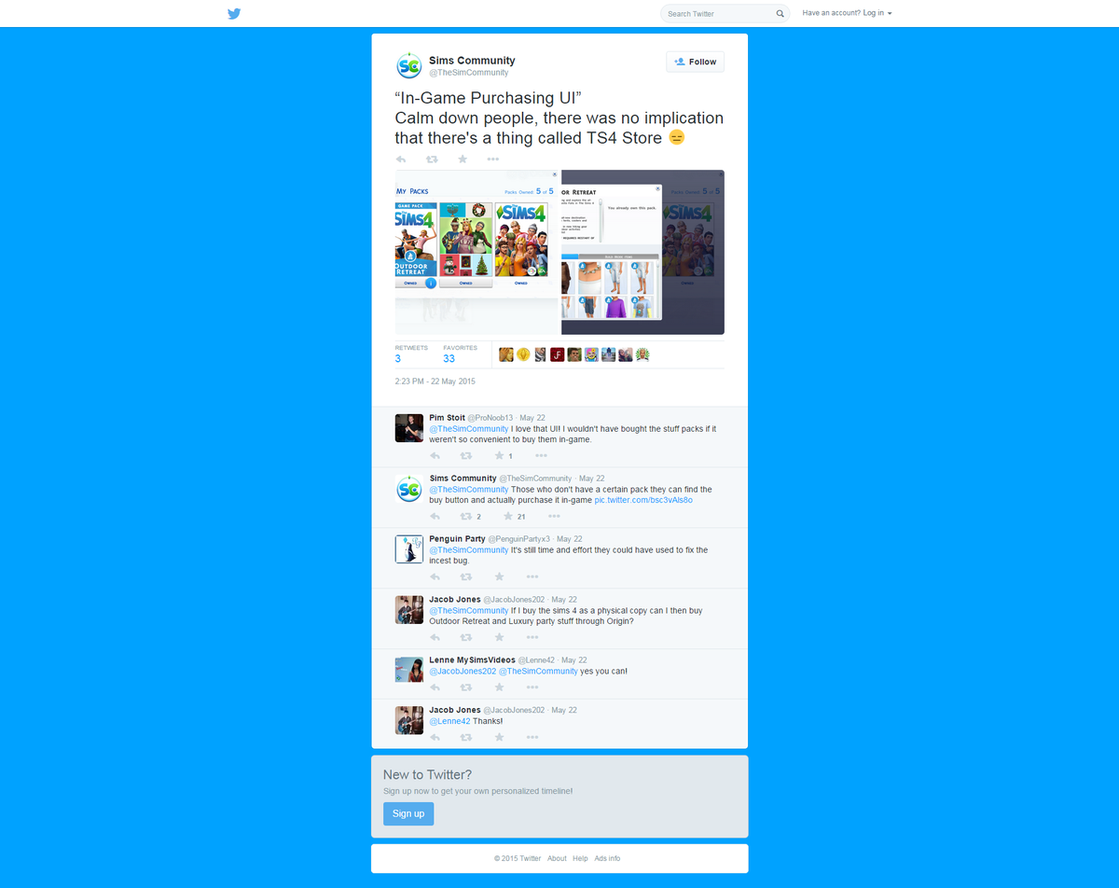Screen dimensions: 1119x888
Task: Open the pic.twitter.com/bsc3vAls8o link
Action: point(643,499)
